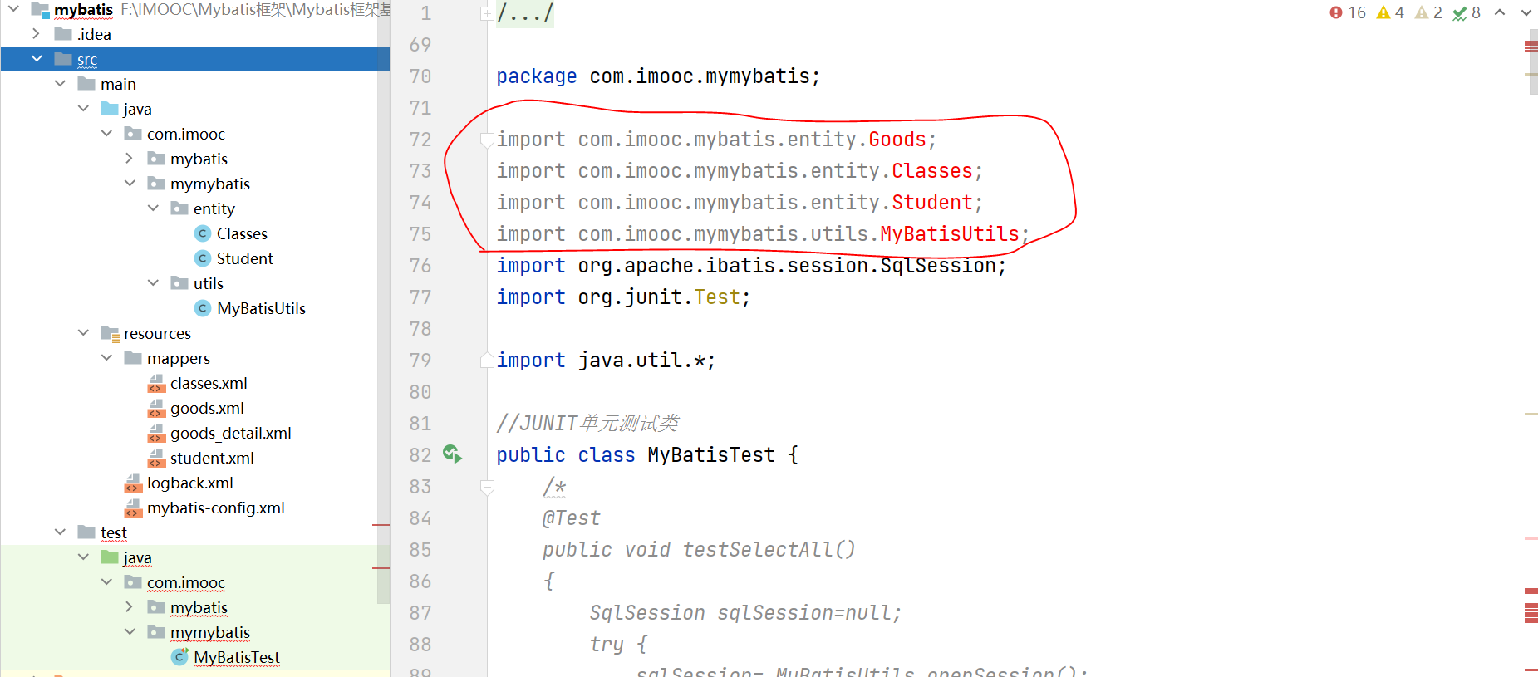
Task: Click the resources folder icon
Action: [110, 334]
